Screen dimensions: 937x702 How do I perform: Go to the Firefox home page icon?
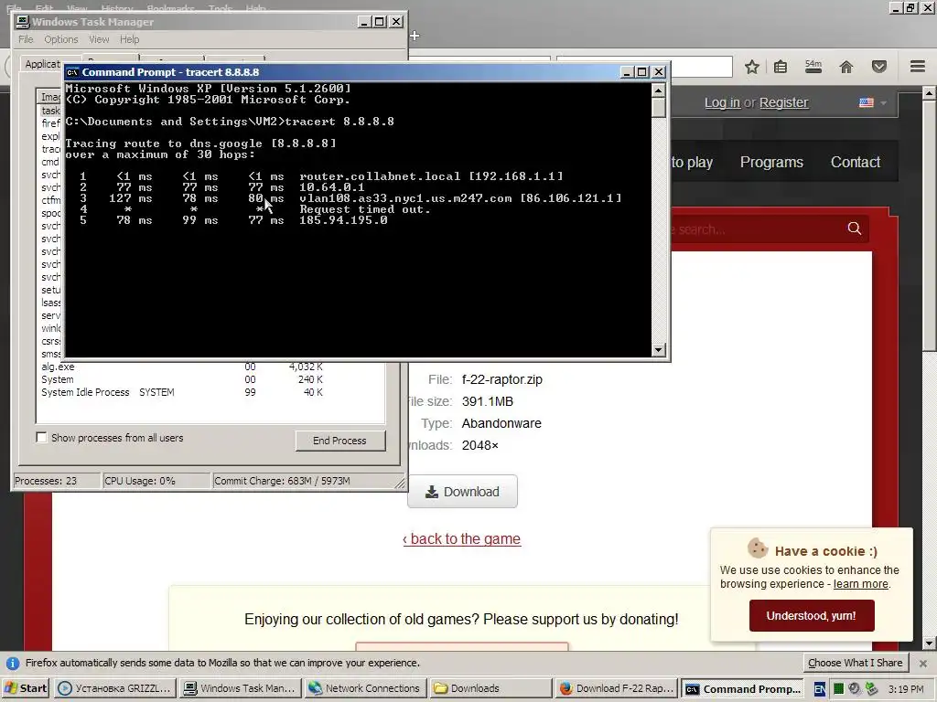(x=846, y=67)
